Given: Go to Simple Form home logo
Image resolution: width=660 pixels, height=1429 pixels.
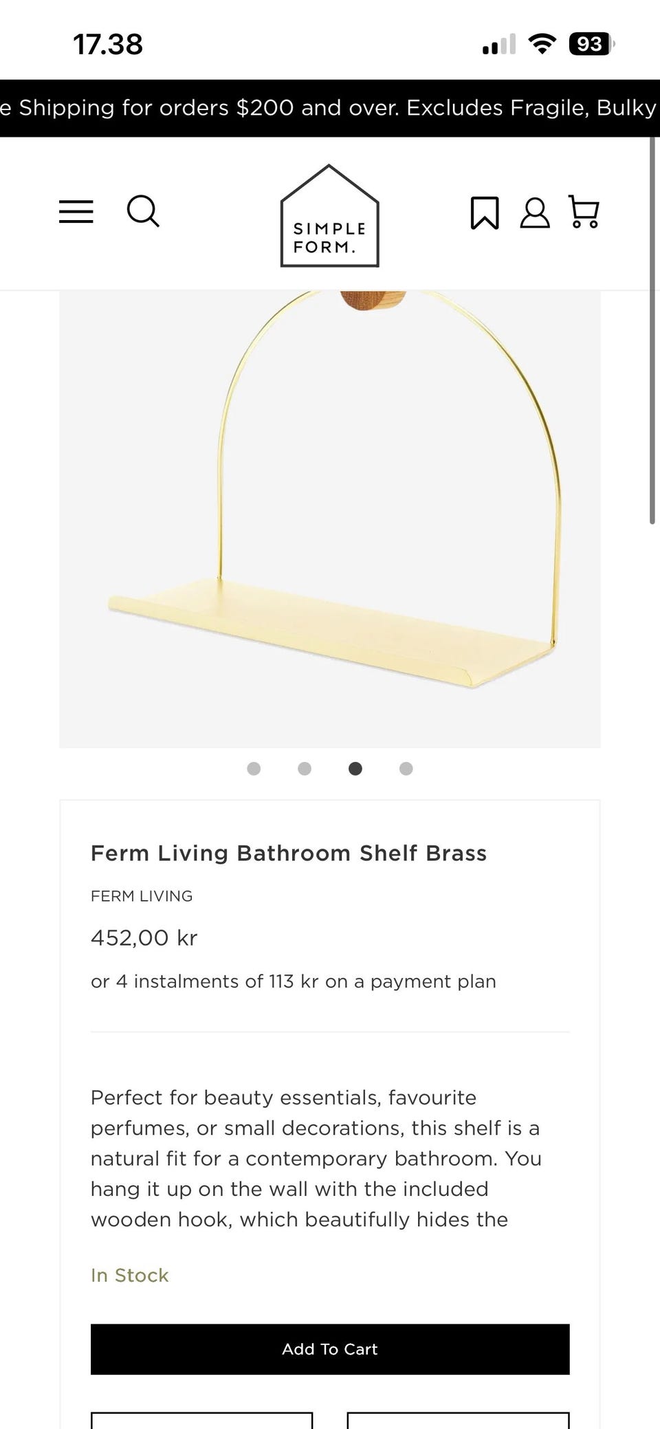Looking at the screenshot, I should tap(329, 216).
